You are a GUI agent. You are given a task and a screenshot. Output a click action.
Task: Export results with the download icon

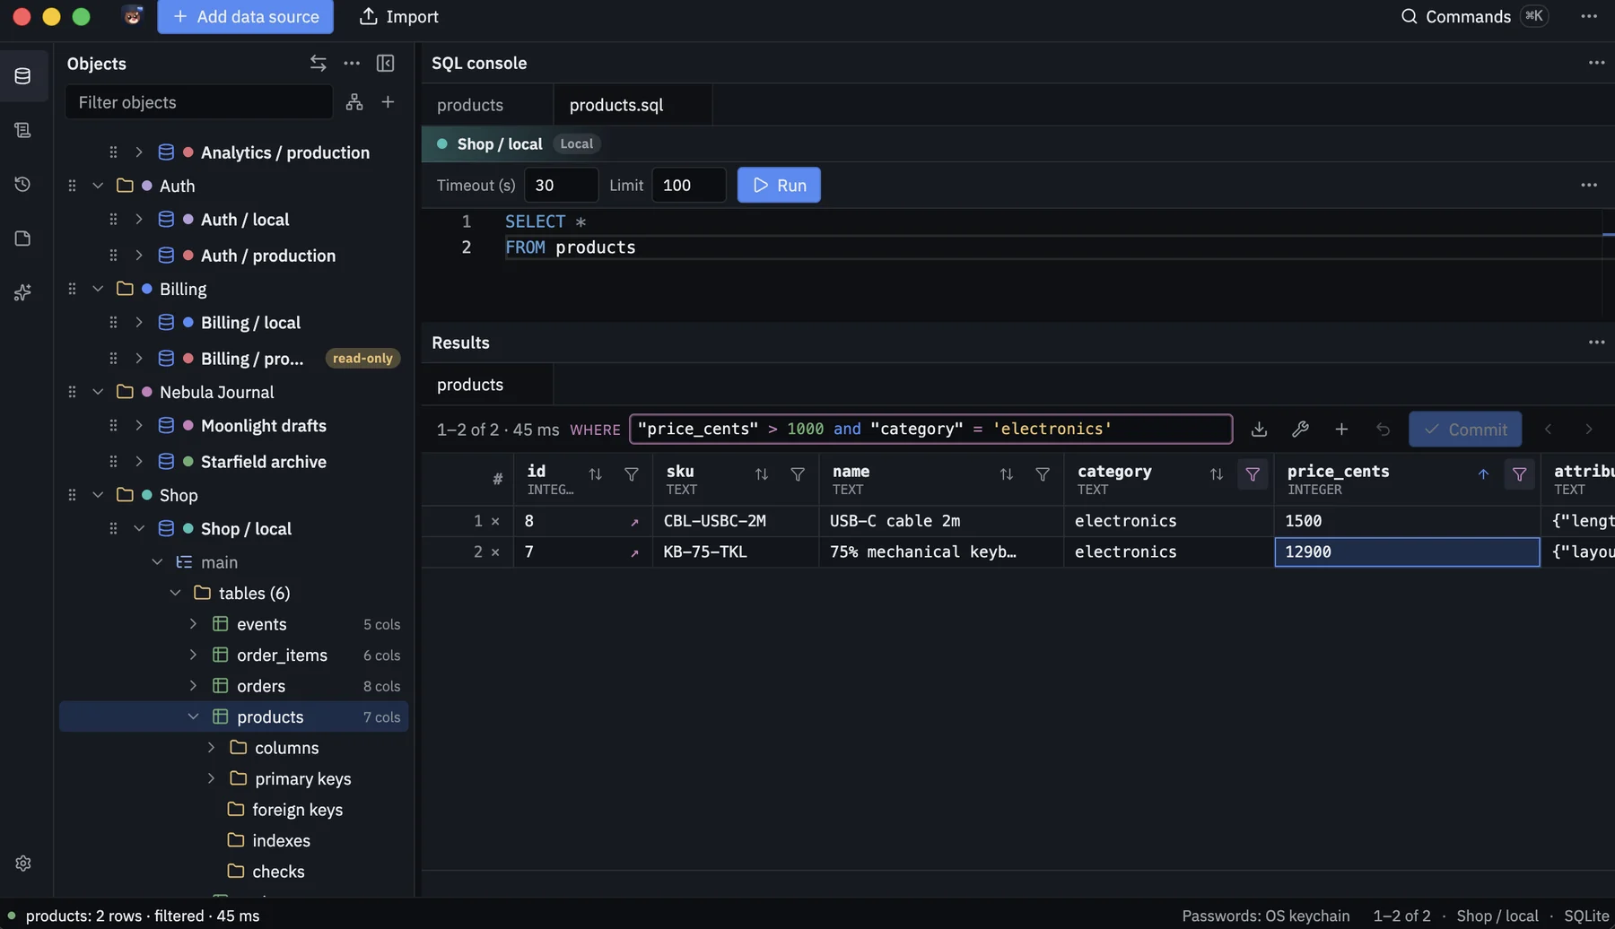point(1259,429)
